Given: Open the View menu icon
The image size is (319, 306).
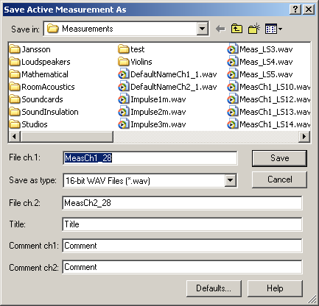Looking at the screenshot, I should point(273,29).
